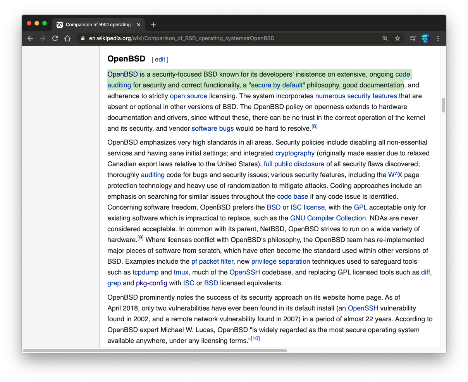Screen dimensions: 468x382
Task: Open the Chrome profile avatar
Action: tap(425, 38)
